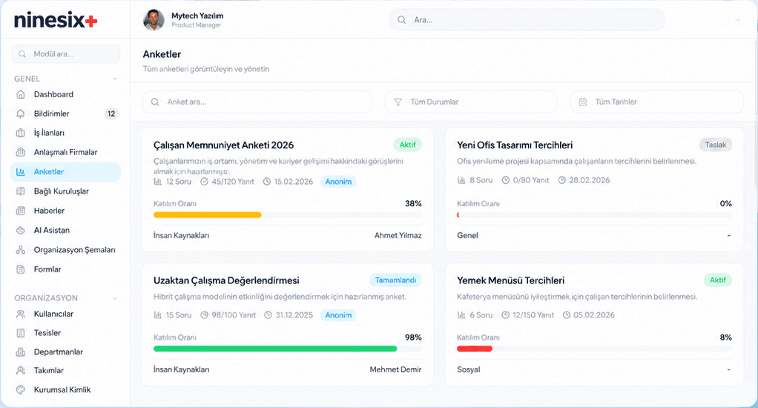
Task: Click the 38% yellow participation progress bar
Action: (208, 215)
